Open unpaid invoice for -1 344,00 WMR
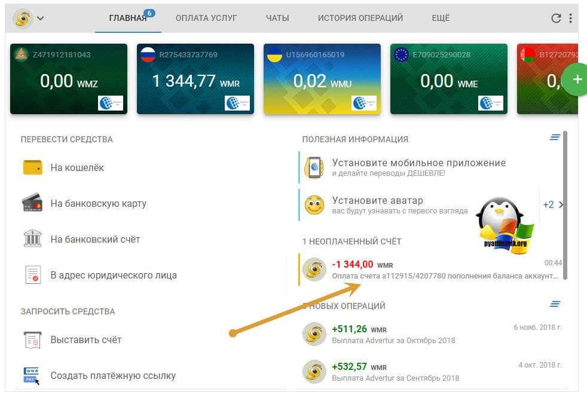Screen dimensions: 587x404 (x=430, y=270)
